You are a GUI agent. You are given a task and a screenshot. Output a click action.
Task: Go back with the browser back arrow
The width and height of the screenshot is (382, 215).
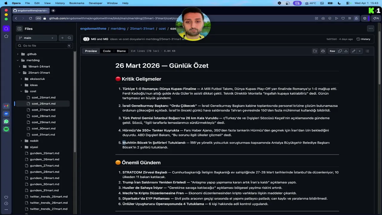pyautogui.click(x=16, y=18)
